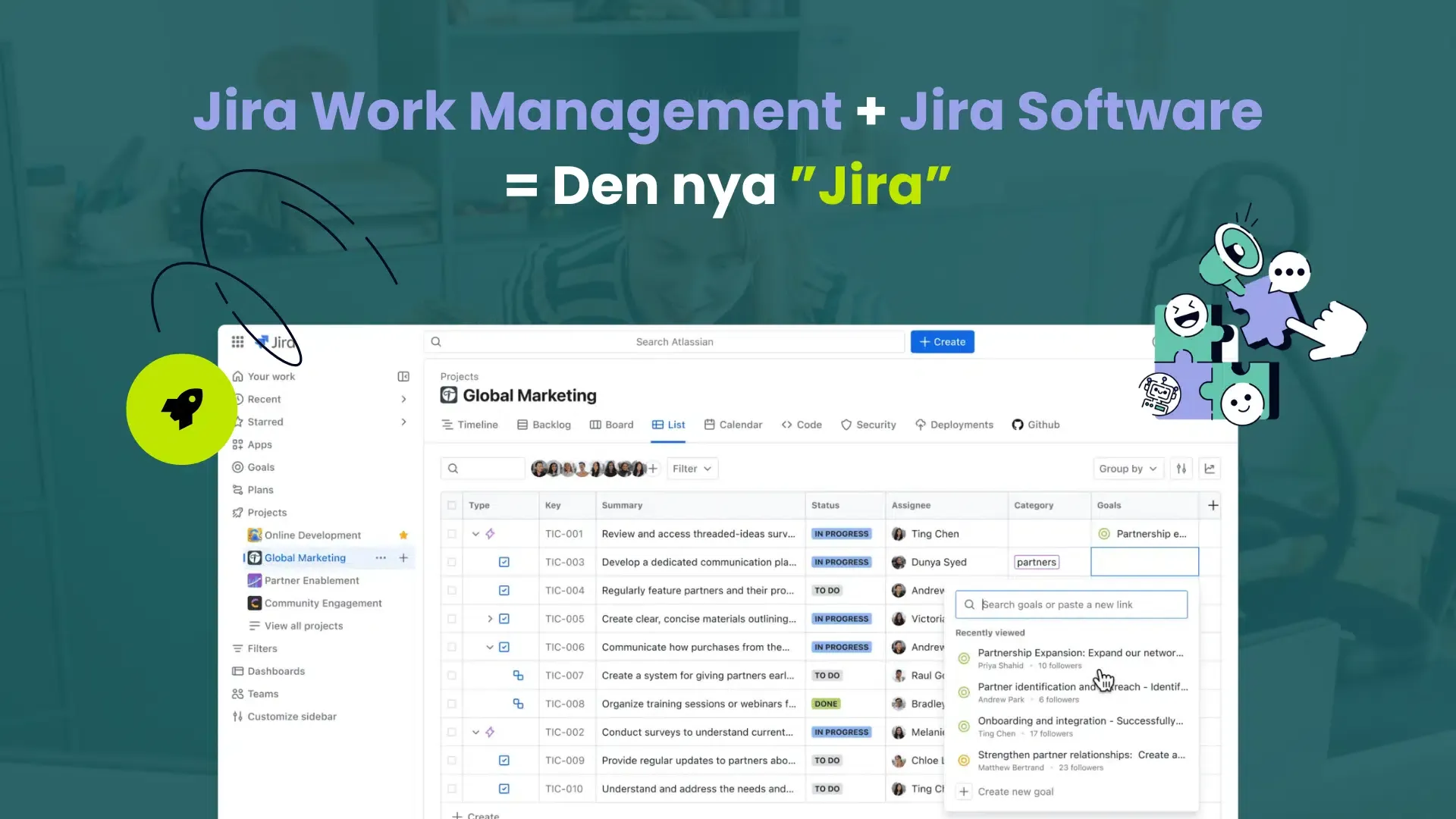Open the sort settings icon near Group by

1181,469
